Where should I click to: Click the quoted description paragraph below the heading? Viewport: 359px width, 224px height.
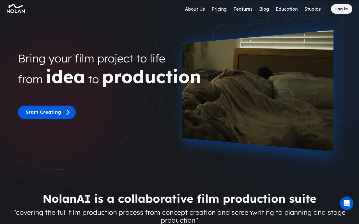179,216
